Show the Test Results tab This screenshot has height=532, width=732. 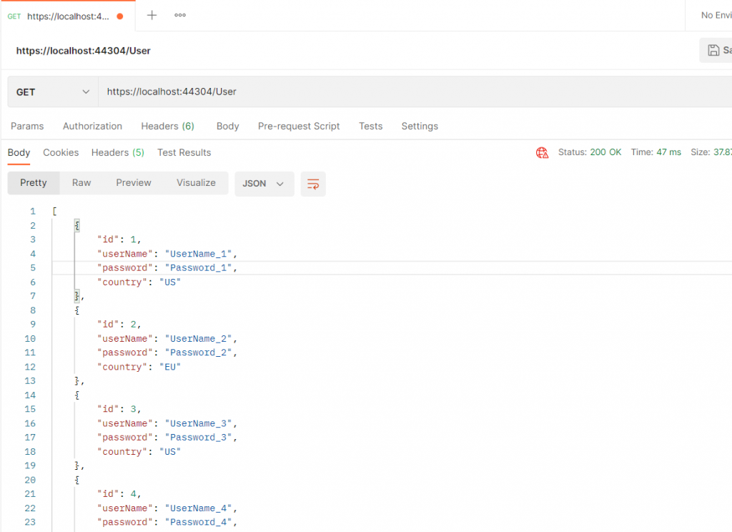pos(184,152)
